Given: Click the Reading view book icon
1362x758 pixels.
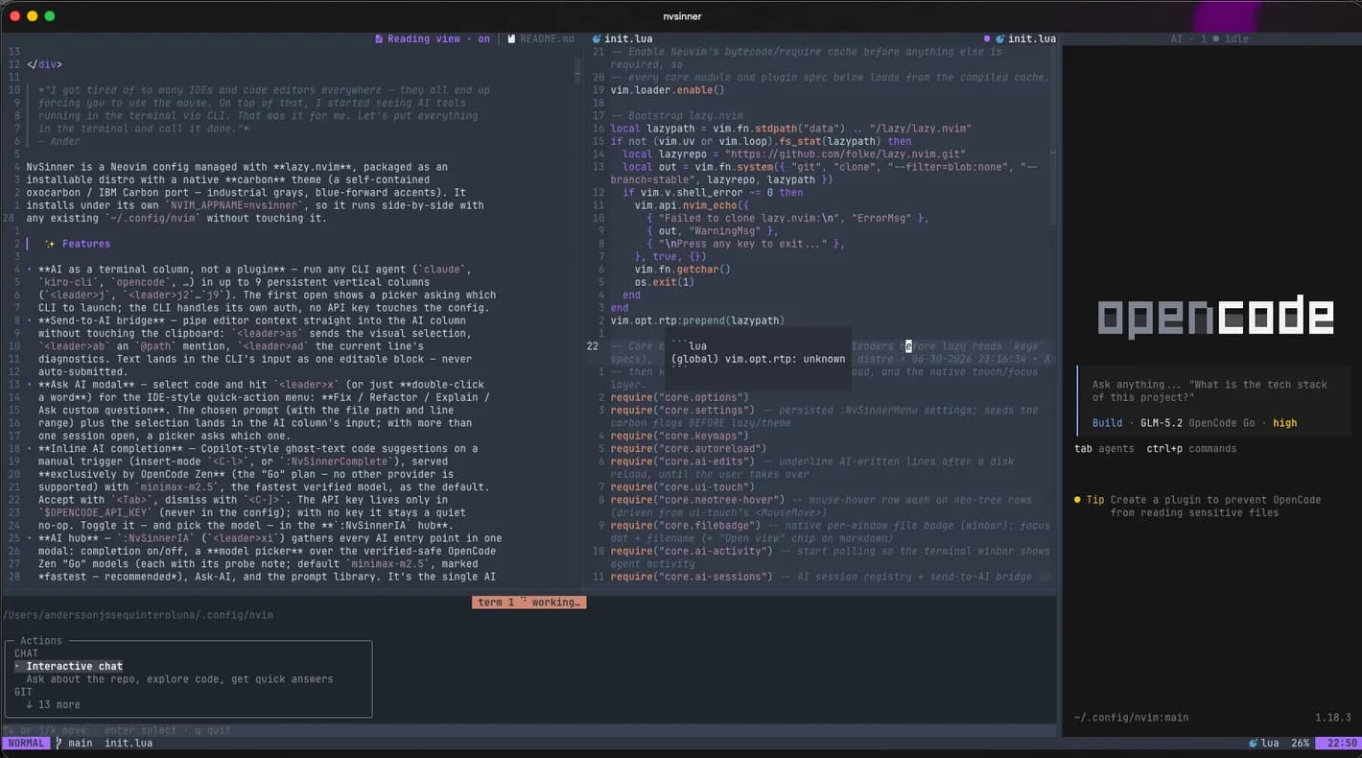Looking at the screenshot, I should pyautogui.click(x=380, y=39).
